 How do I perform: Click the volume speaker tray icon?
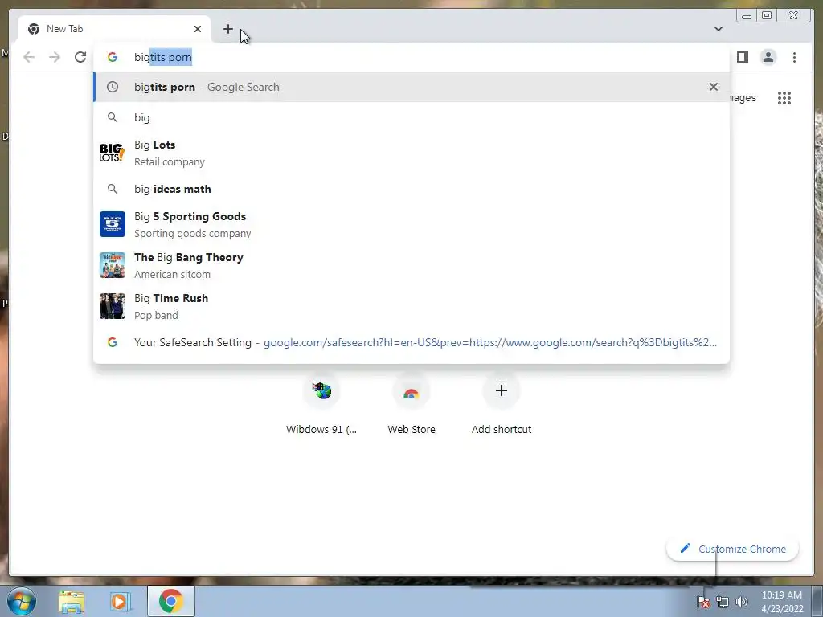coord(742,602)
